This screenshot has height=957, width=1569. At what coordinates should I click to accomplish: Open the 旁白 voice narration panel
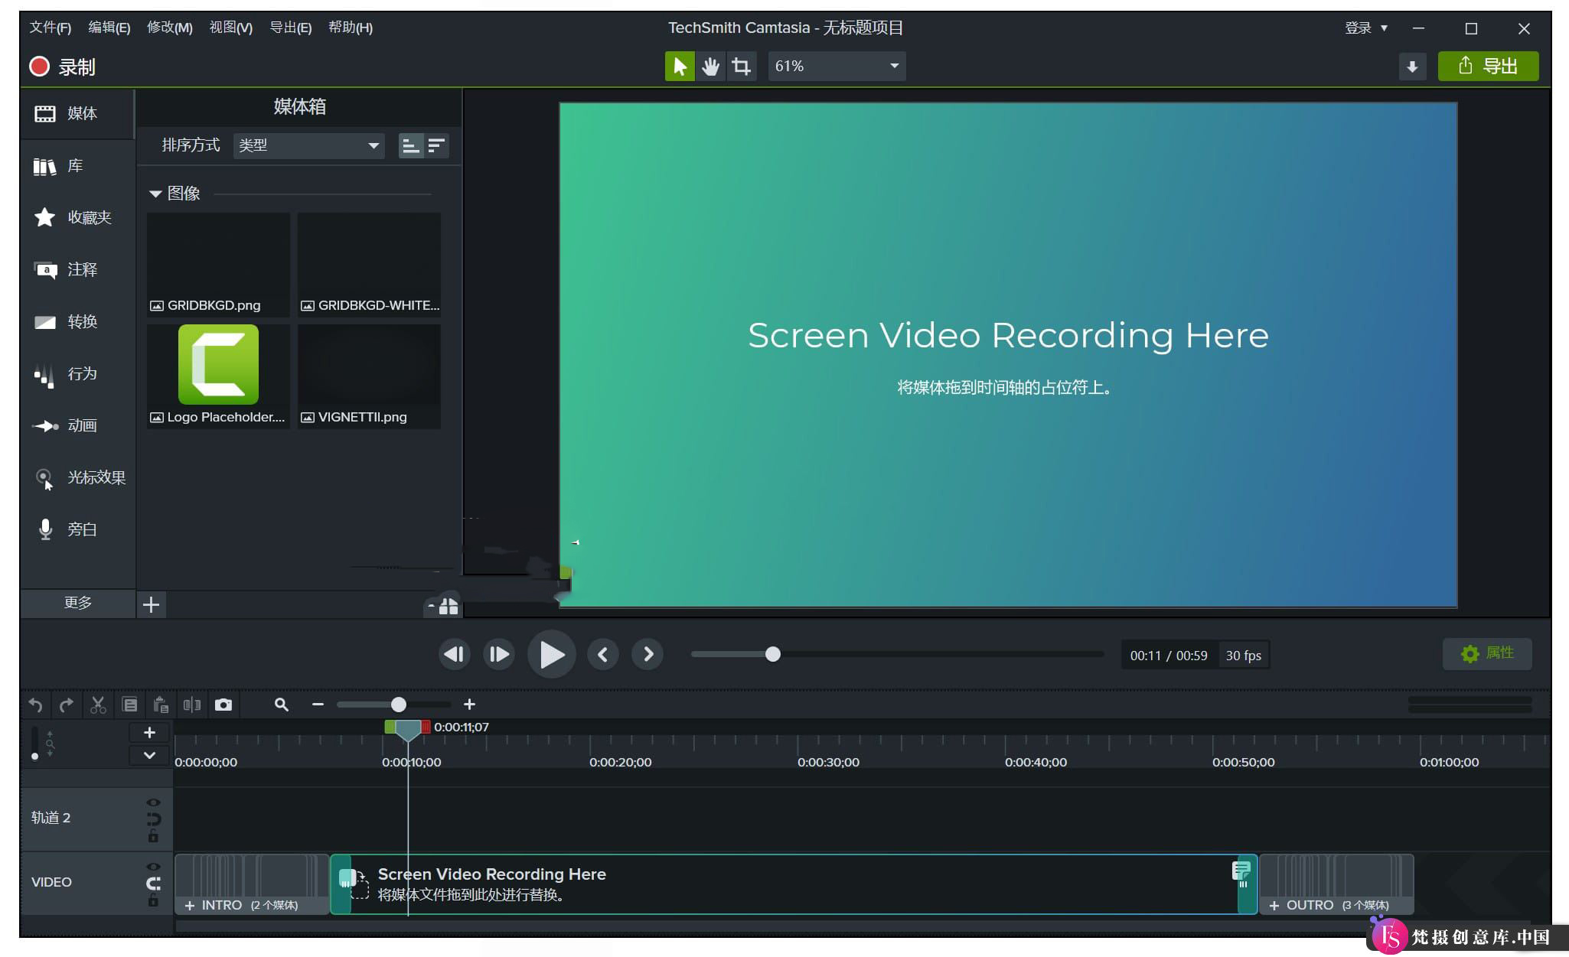pos(77,529)
